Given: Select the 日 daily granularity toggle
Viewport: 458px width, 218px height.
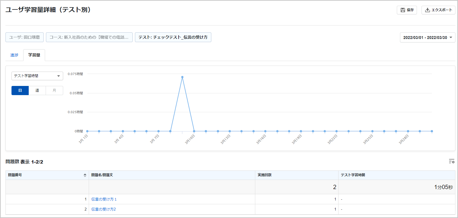Looking at the screenshot, I should click(20, 91).
